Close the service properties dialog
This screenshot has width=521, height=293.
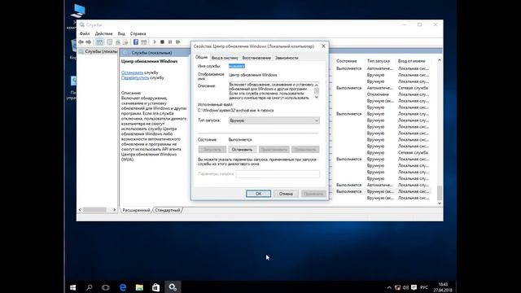323,46
